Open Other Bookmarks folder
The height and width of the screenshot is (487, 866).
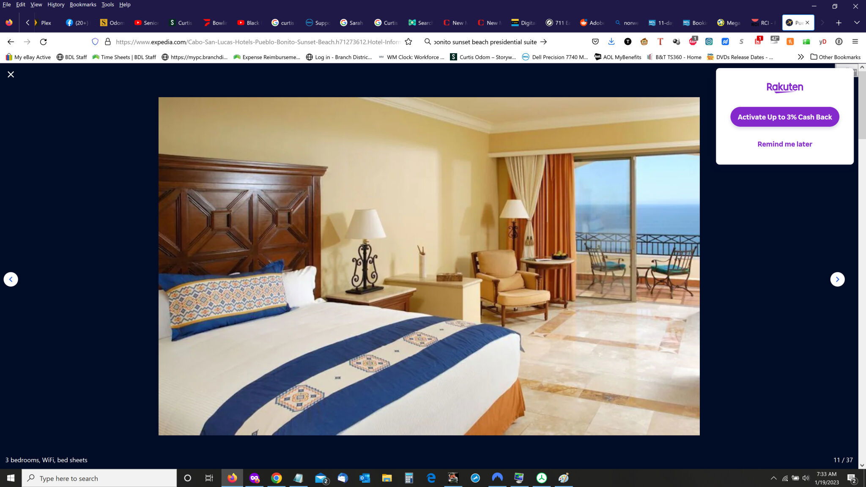pyautogui.click(x=835, y=57)
